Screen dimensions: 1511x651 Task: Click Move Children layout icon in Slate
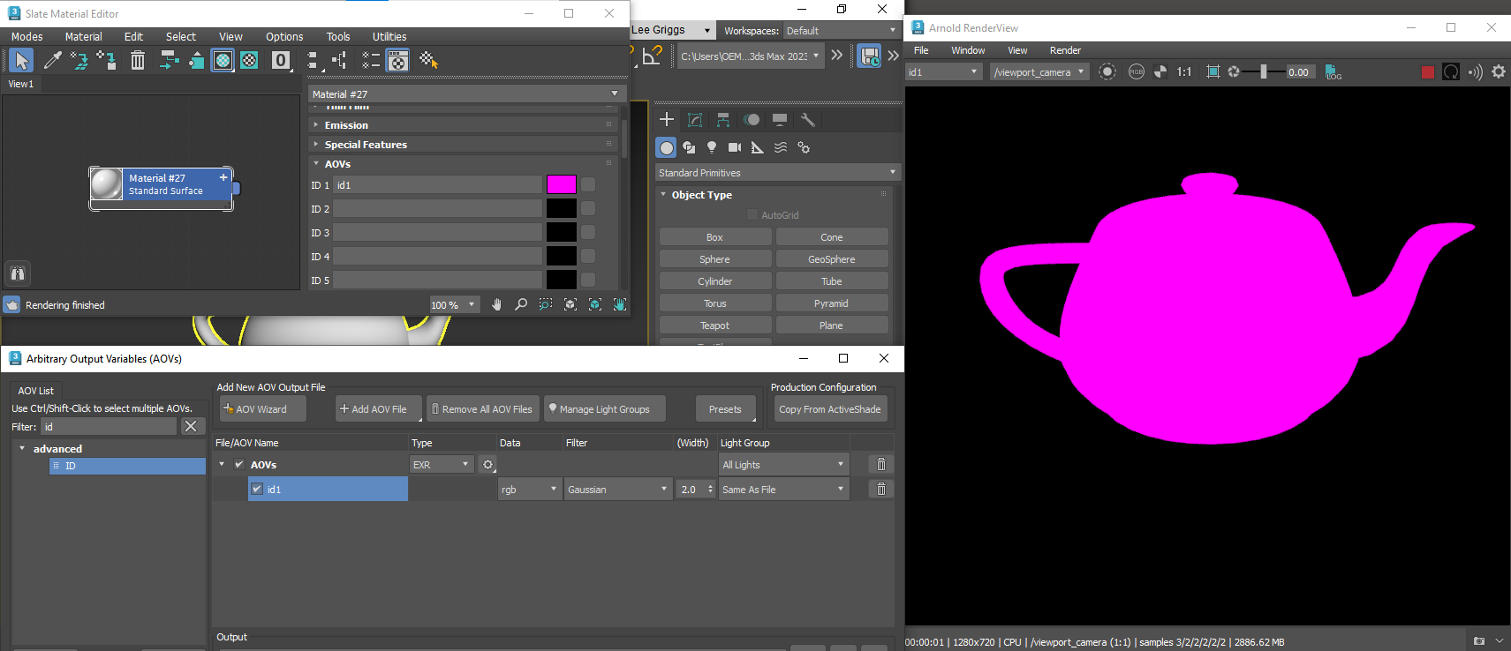(x=169, y=60)
